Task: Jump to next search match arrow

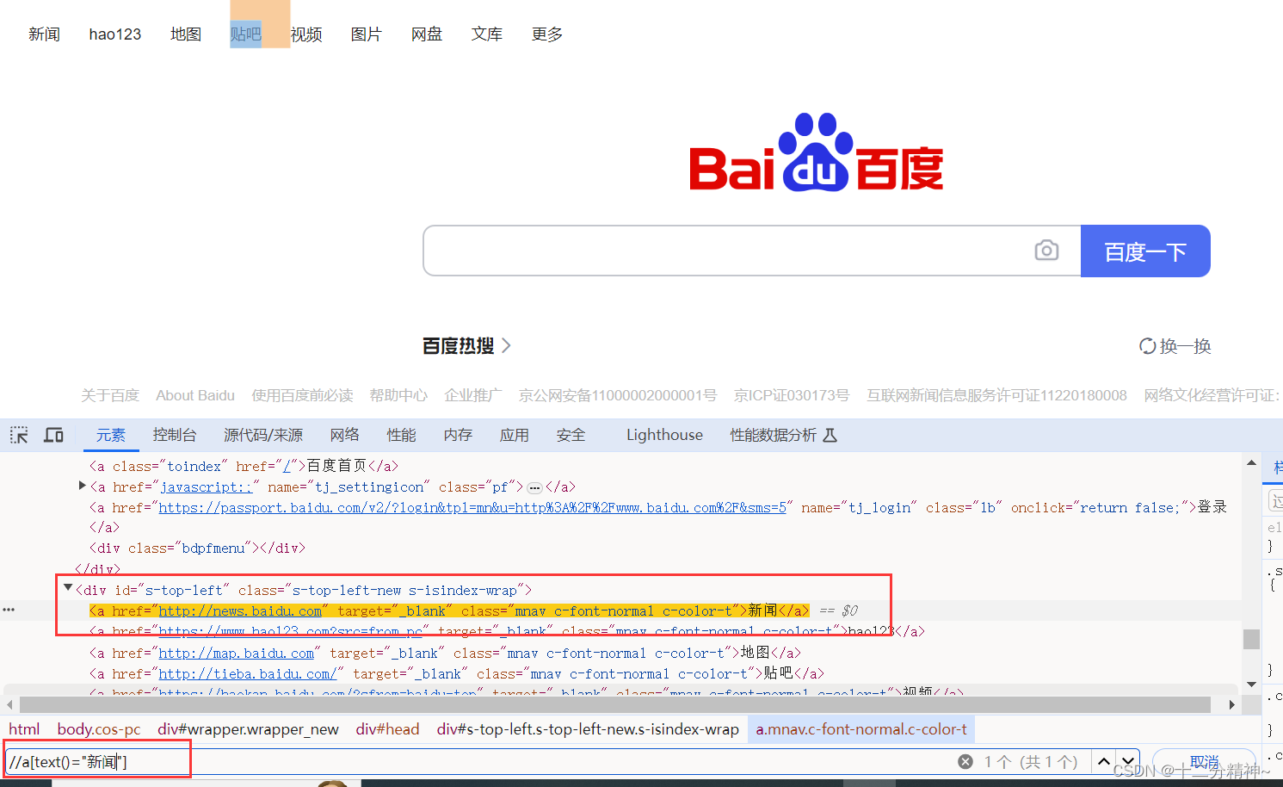Action: 1128,762
